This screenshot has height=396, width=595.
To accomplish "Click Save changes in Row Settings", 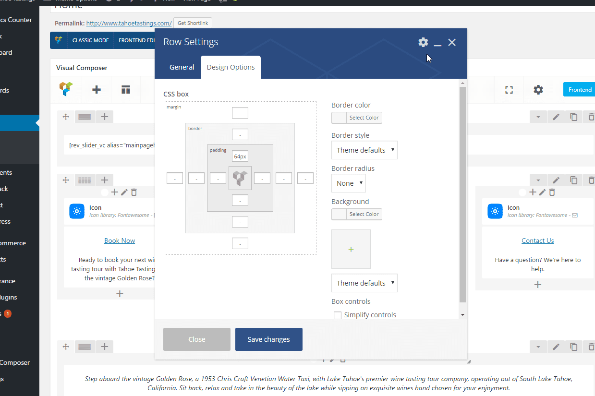I will pos(269,339).
